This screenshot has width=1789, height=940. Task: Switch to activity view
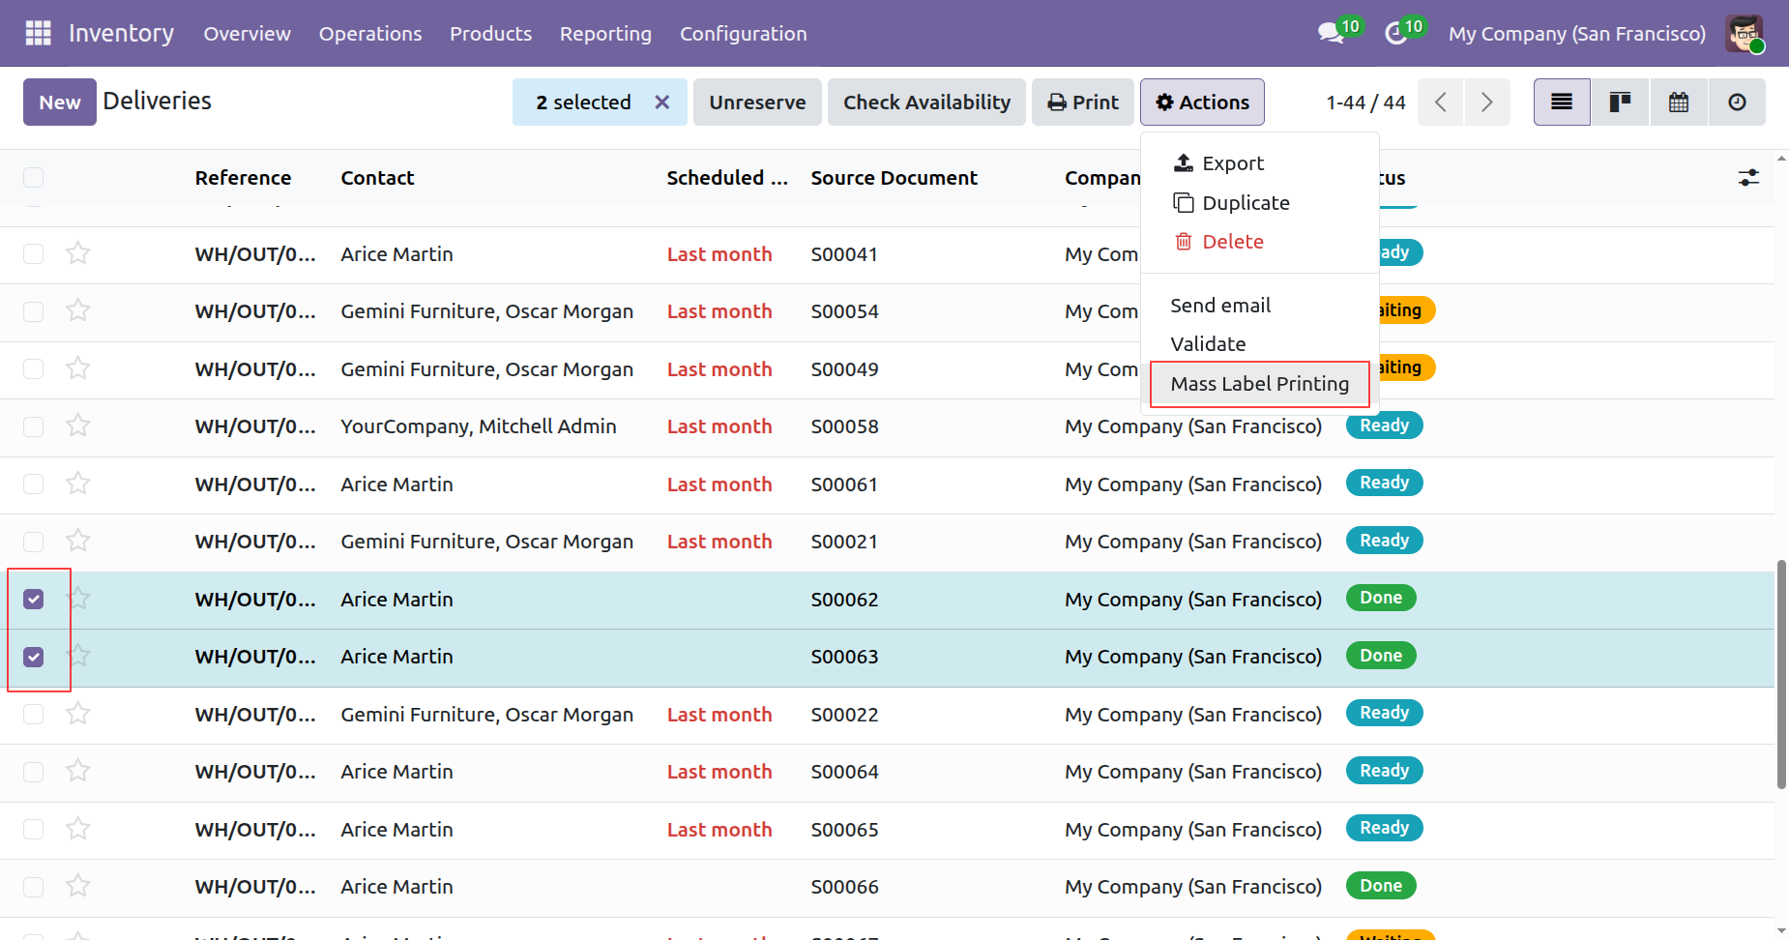tap(1737, 103)
